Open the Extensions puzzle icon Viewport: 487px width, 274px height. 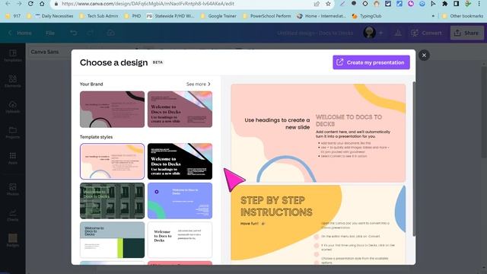(444, 4)
